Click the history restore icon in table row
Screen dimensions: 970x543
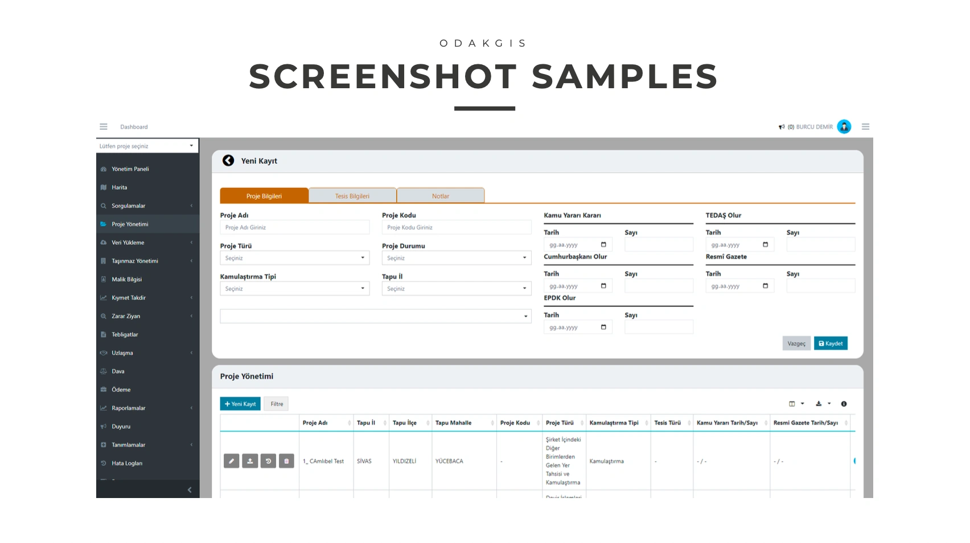coord(268,461)
